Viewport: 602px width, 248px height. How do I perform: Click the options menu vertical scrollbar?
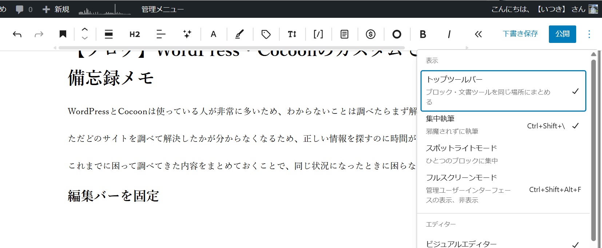pos(594,150)
